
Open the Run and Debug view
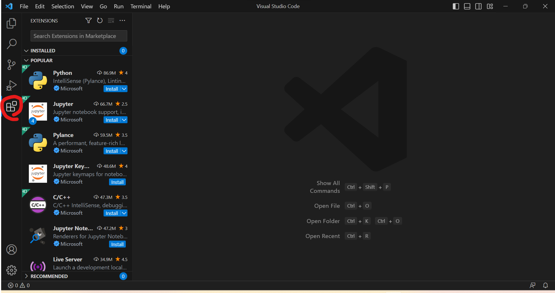coord(11,85)
